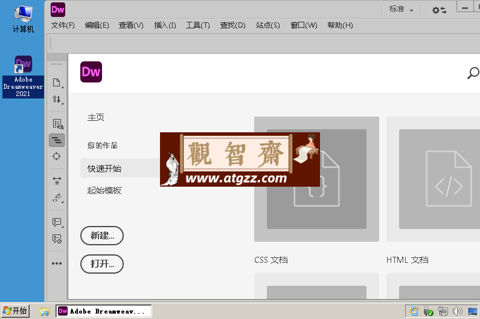Select 快速开始 in sidebar
The width and height of the screenshot is (480, 319).
click(x=120, y=168)
